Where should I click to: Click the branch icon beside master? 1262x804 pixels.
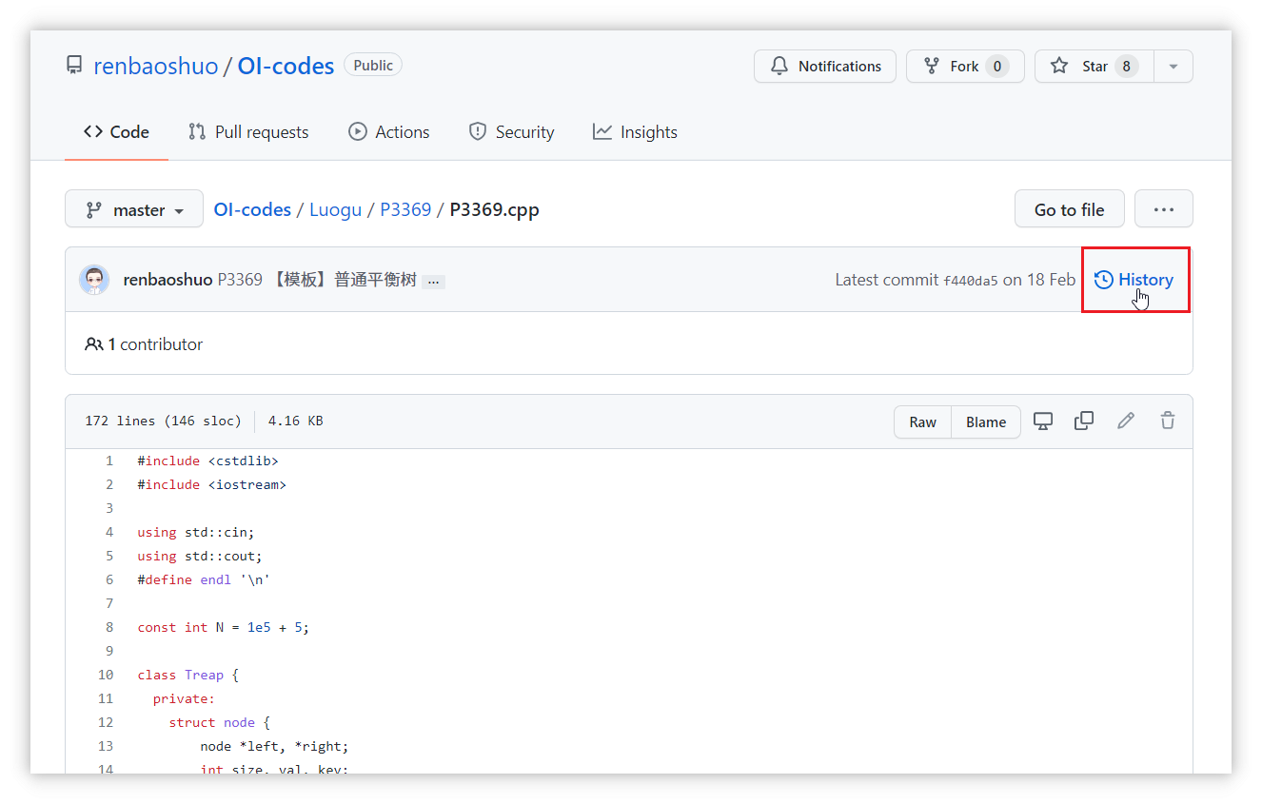[94, 210]
